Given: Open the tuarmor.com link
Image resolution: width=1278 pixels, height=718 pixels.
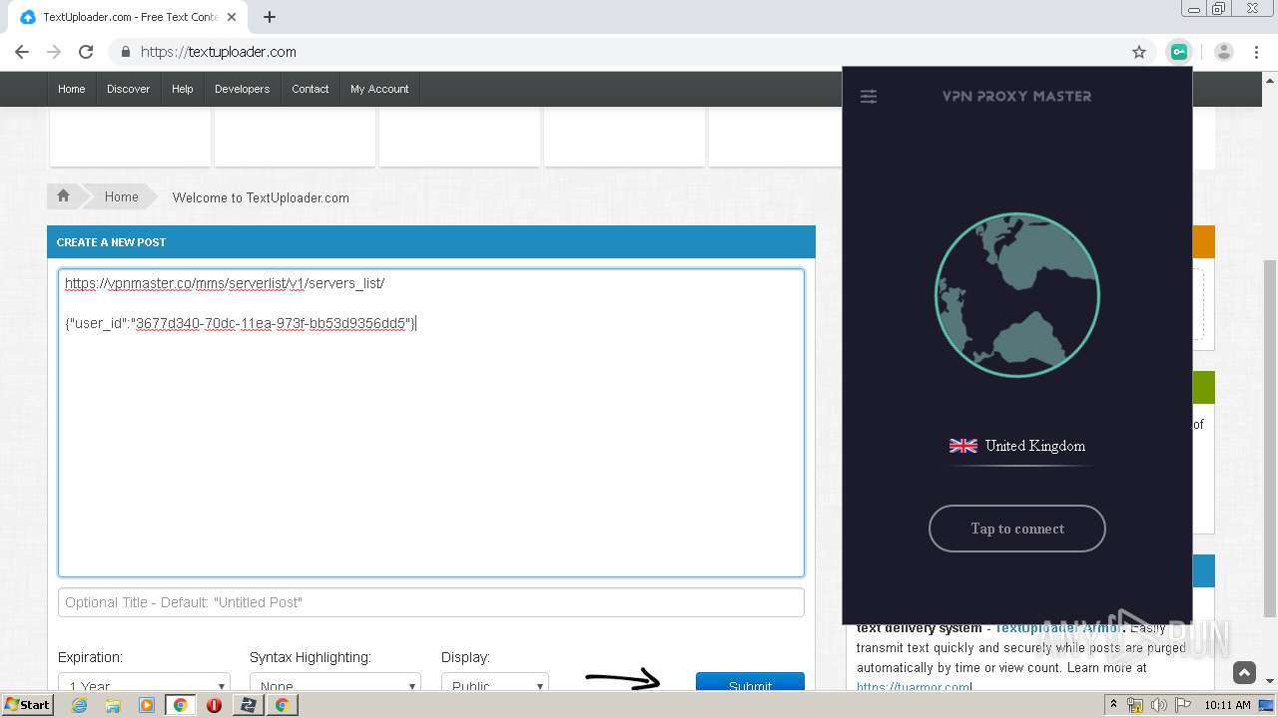Looking at the screenshot, I should (914, 687).
